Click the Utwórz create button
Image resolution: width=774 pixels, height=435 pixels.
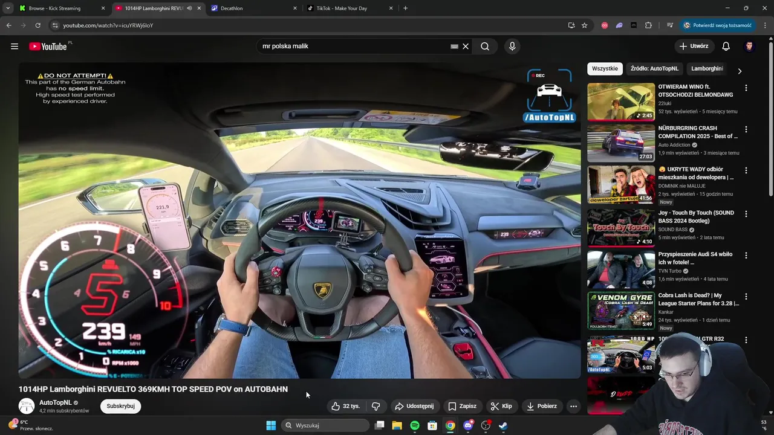coord(694,47)
